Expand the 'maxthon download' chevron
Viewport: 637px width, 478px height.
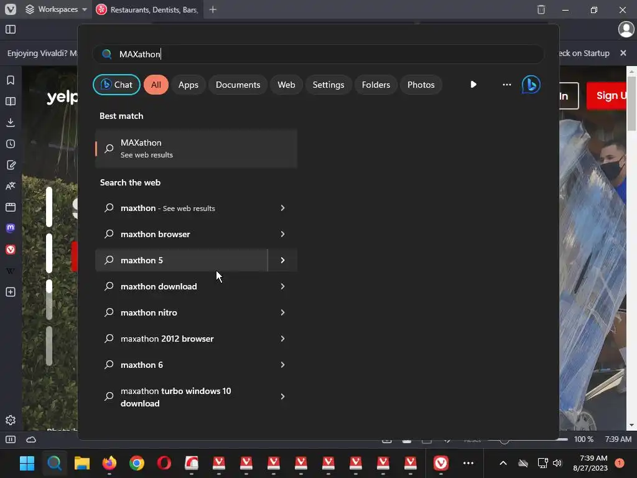(x=283, y=286)
